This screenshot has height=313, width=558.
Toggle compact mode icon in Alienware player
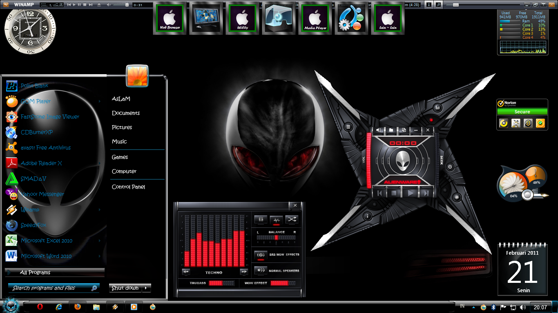tap(404, 130)
